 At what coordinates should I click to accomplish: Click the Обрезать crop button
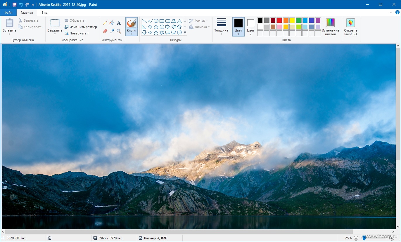pyautogui.click(x=75, y=20)
